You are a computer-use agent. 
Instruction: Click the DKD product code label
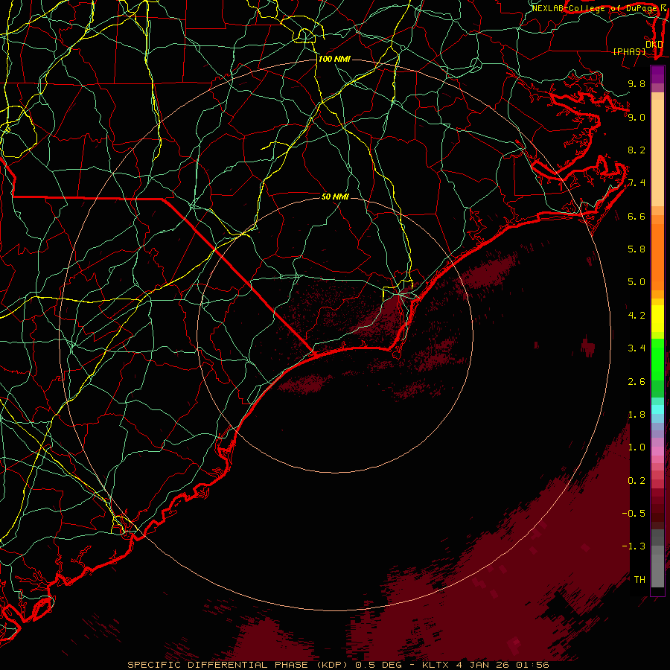(654, 44)
